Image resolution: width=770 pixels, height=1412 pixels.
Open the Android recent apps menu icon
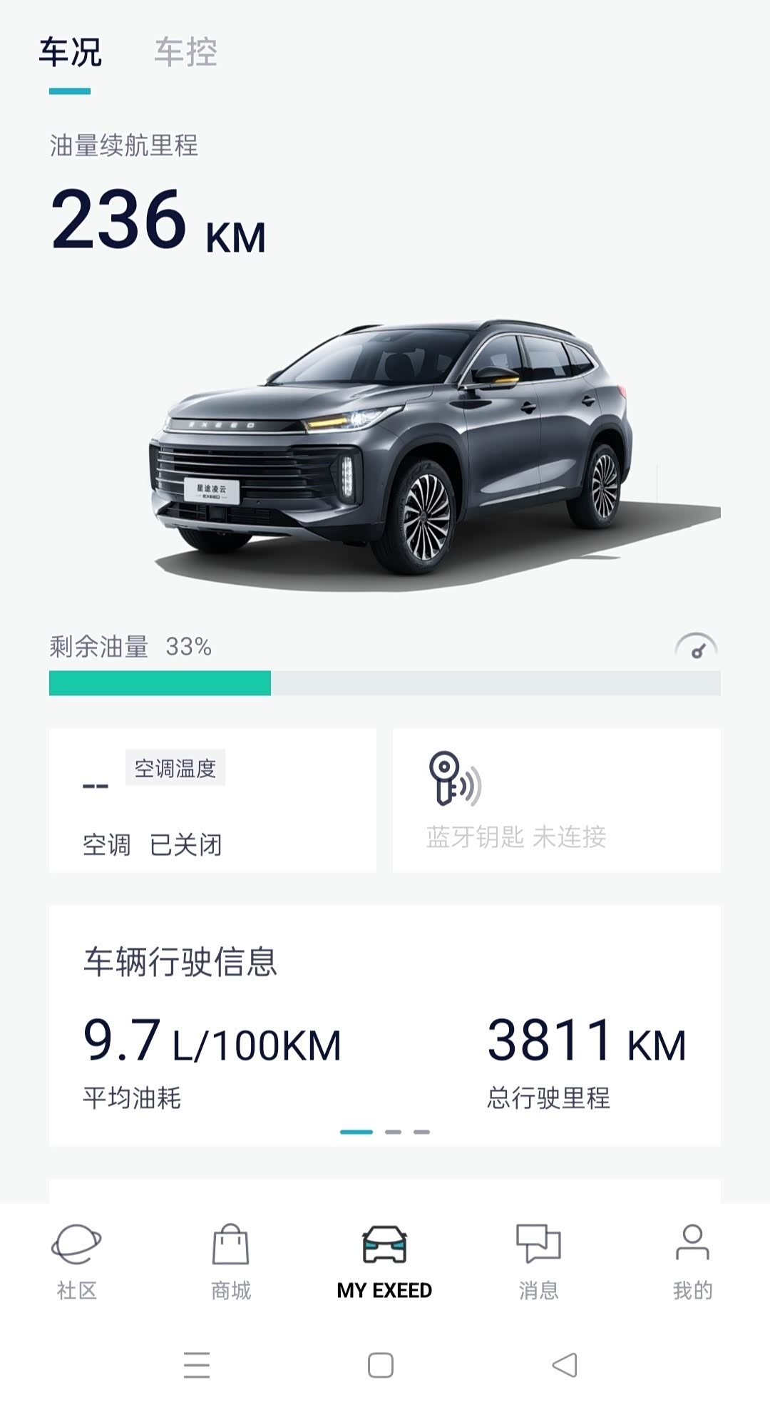(197, 1366)
